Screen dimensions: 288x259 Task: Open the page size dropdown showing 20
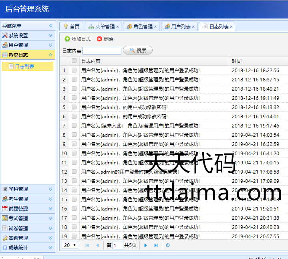click(x=70, y=245)
